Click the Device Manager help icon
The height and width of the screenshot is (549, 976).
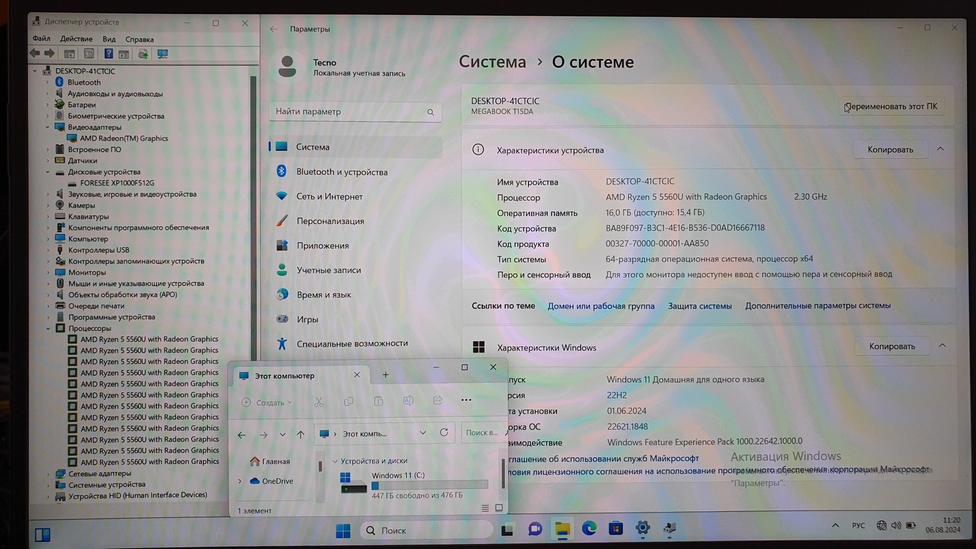[109, 53]
